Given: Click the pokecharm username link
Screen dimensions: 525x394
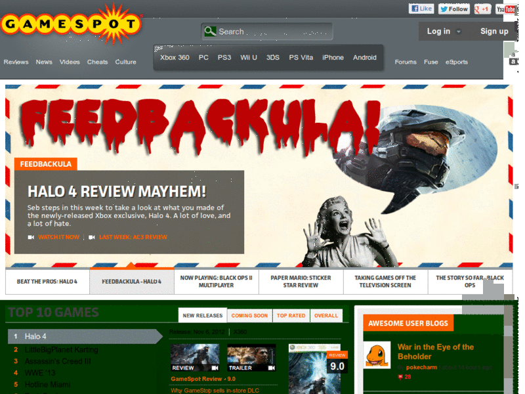Looking at the screenshot, I should [x=421, y=367].
